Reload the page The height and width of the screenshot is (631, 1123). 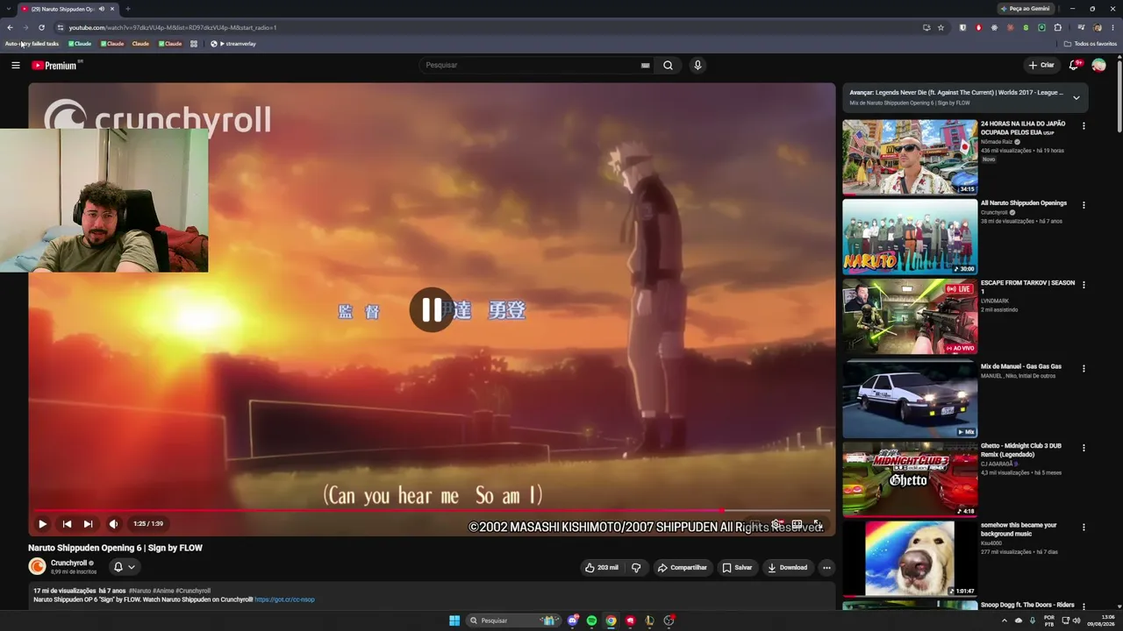click(41, 27)
